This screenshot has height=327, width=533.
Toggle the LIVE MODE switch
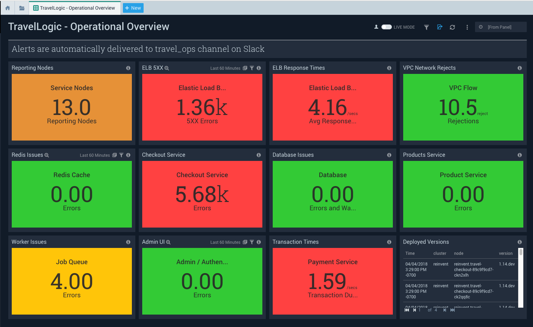pyautogui.click(x=386, y=27)
